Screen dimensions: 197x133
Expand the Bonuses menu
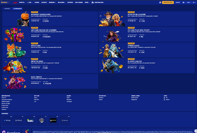tap(52, 2)
